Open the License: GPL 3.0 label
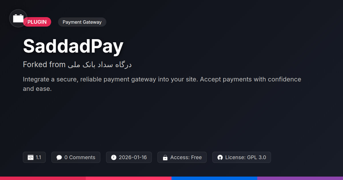The width and height of the screenshot is (343, 180). coord(246,157)
